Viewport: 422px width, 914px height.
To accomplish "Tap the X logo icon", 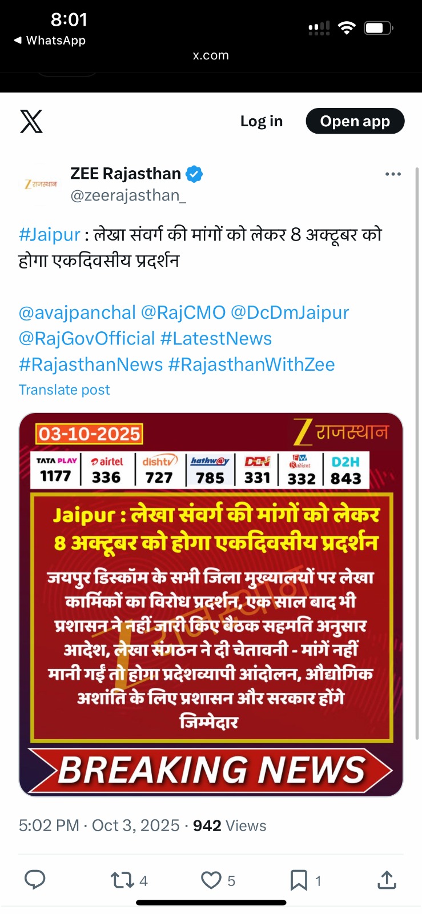I will coord(31,121).
